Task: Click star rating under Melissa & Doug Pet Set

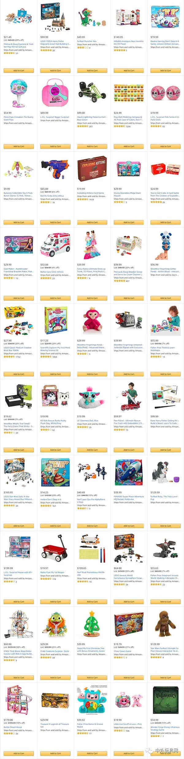Action: (x=9, y=53)
